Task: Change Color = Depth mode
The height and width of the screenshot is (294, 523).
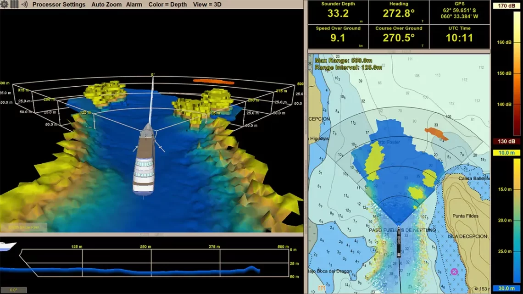Action: click(167, 5)
